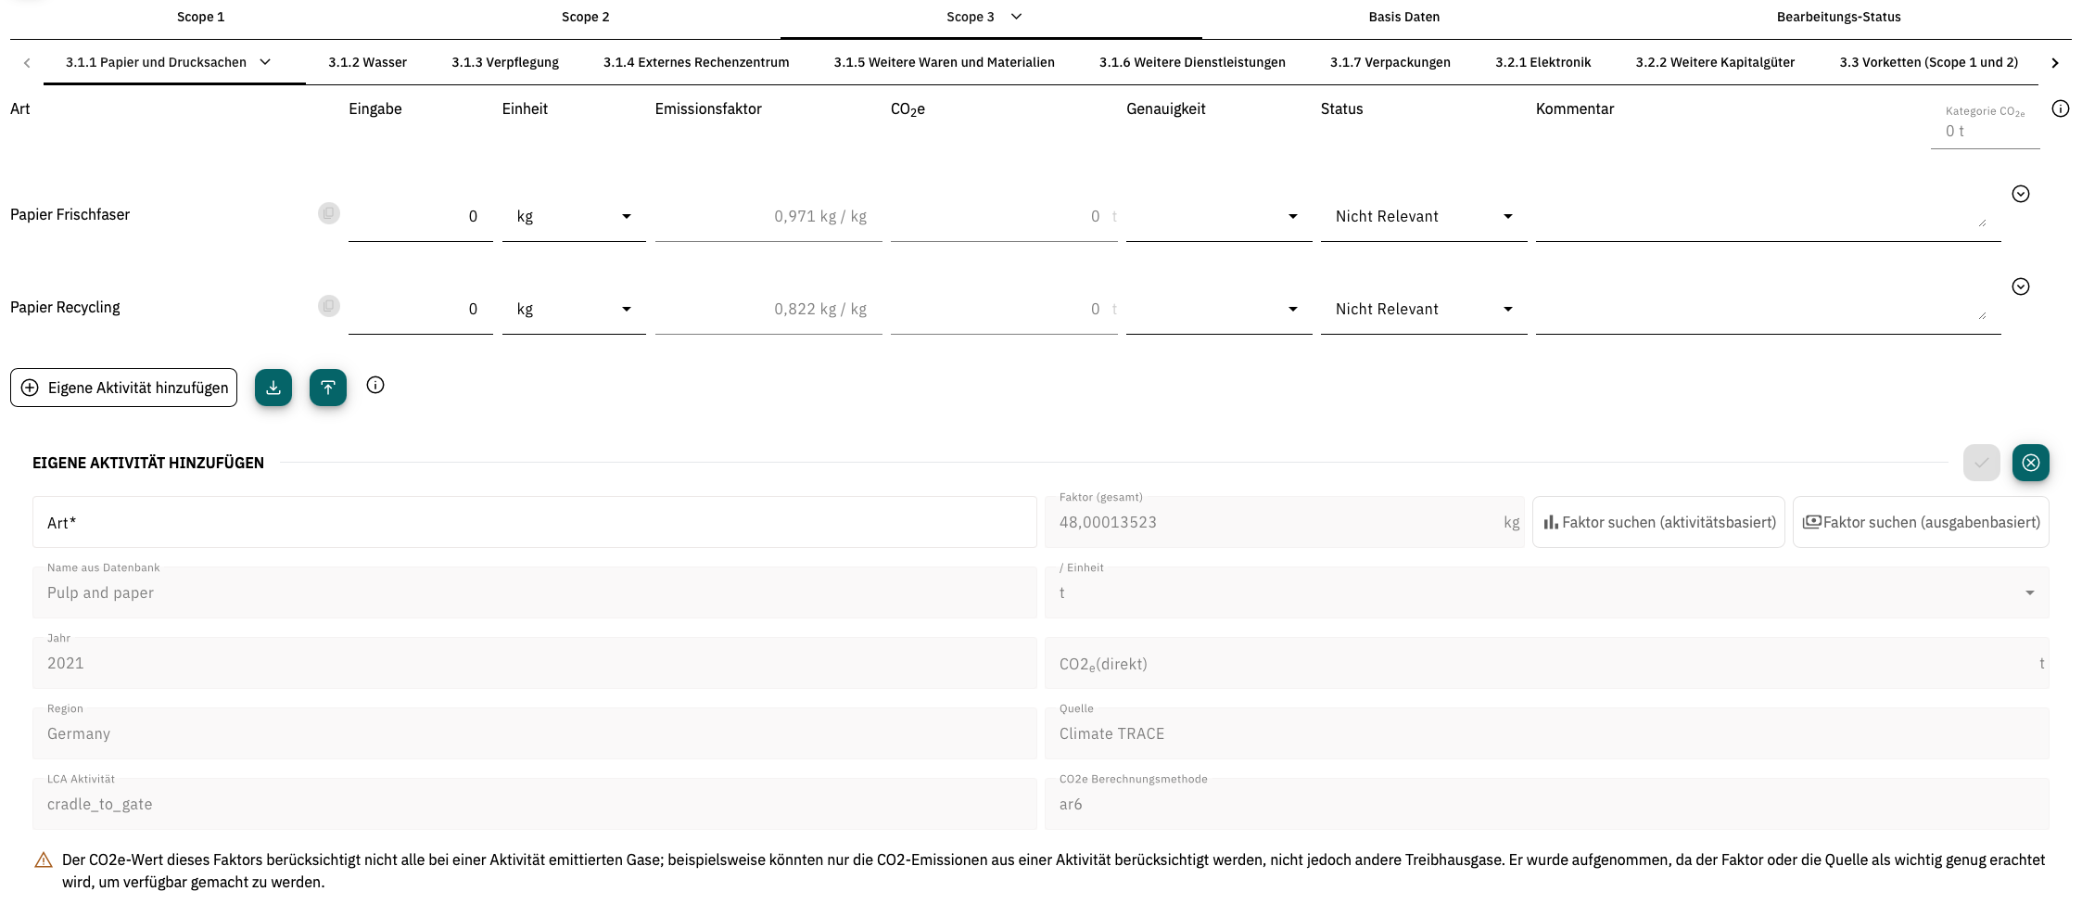The height and width of the screenshot is (904, 2082).
Task: Click Faktor suchen (aktivitätsbasiert) button
Action: [x=1658, y=523]
